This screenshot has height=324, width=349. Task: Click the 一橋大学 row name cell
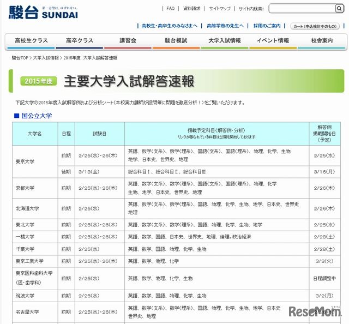(x=35, y=237)
